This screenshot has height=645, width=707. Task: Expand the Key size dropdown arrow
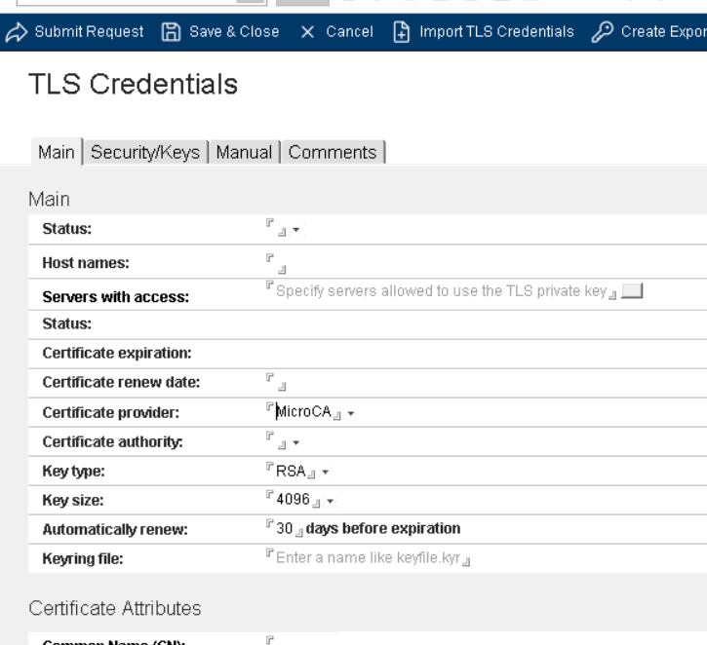pos(330,501)
